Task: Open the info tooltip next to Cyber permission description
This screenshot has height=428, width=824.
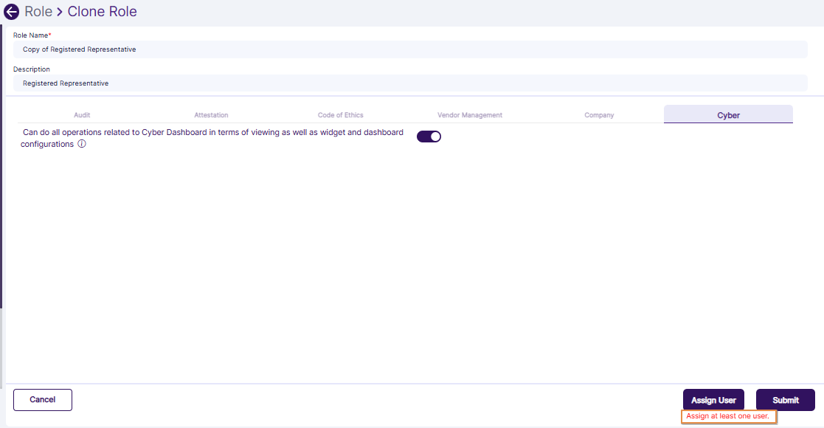Action: pos(81,144)
